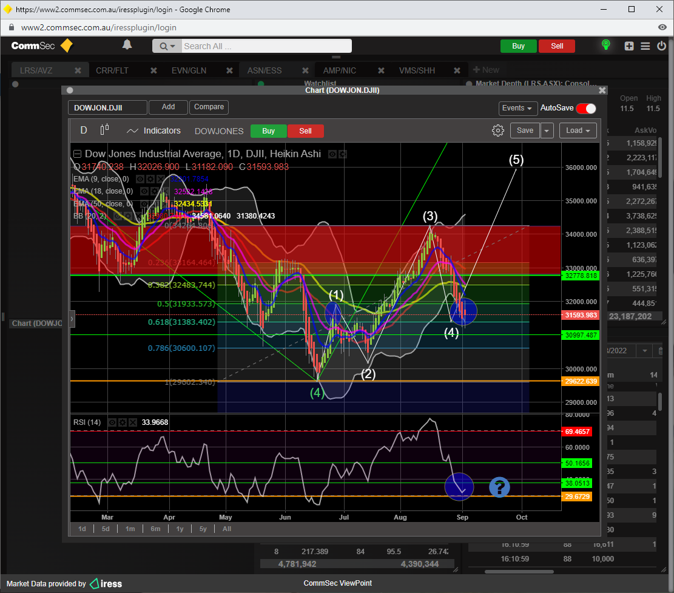Click the Search All input field
The image size is (674, 593).
tap(266, 46)
